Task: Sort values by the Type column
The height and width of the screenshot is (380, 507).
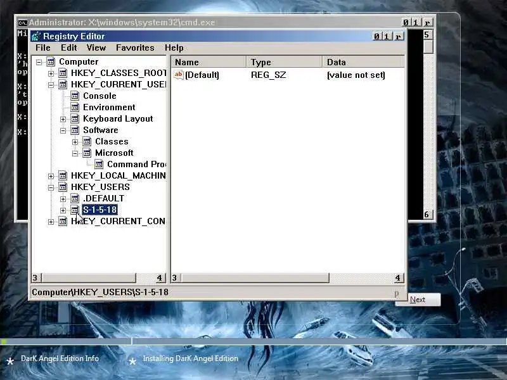Action: [x=285, y=62]
